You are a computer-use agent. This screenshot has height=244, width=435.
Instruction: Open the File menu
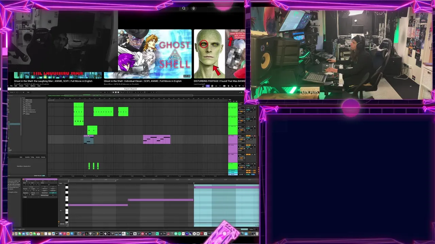coord(12,86)
